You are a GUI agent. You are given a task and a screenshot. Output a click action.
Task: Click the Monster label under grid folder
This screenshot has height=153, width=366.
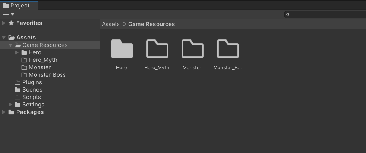[192, 68]
